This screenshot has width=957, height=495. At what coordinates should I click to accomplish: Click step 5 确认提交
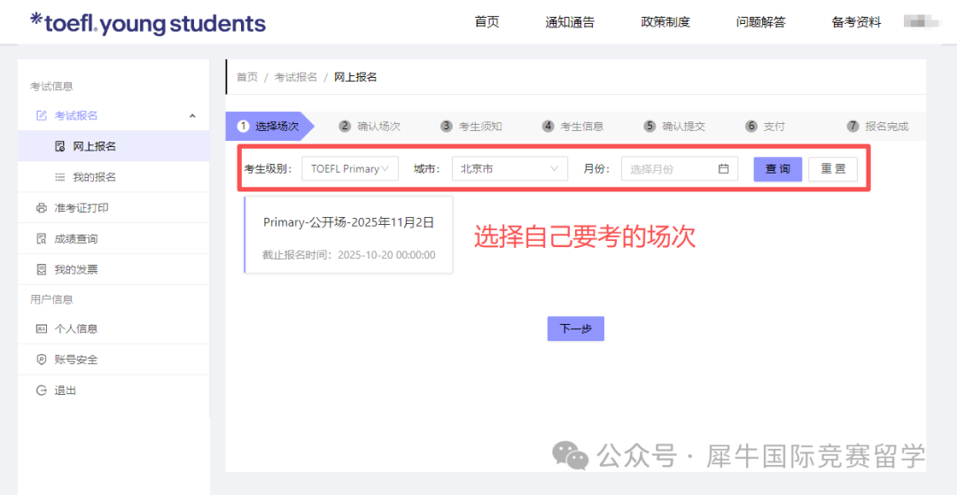(674, 127)
